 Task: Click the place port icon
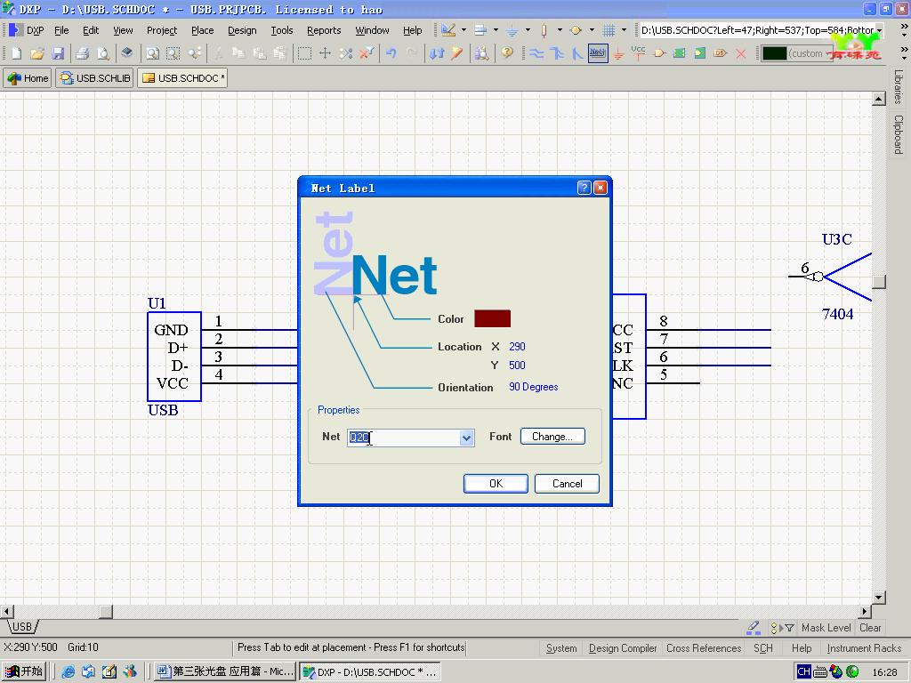[x=721, y=53]
